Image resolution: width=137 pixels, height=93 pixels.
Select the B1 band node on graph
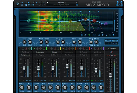tap(29, 21)
